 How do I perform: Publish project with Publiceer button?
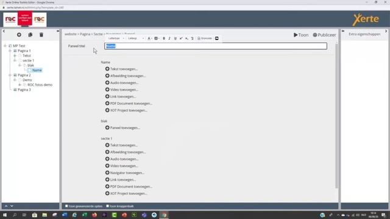(x=324, y=35)
